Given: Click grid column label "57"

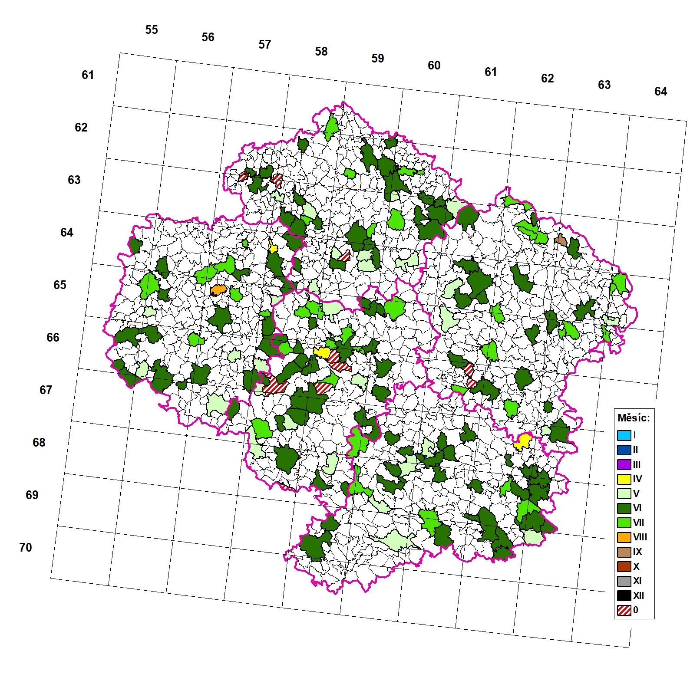Looking at the screenshot, I should coord(265,45).
